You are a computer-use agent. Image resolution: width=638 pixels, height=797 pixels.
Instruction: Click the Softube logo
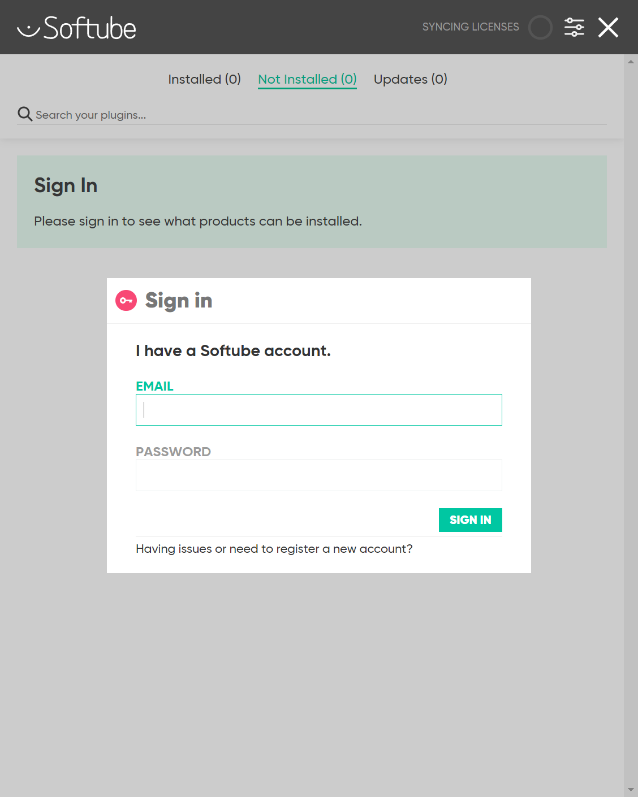pyautogui.click(x=77, y=28)
